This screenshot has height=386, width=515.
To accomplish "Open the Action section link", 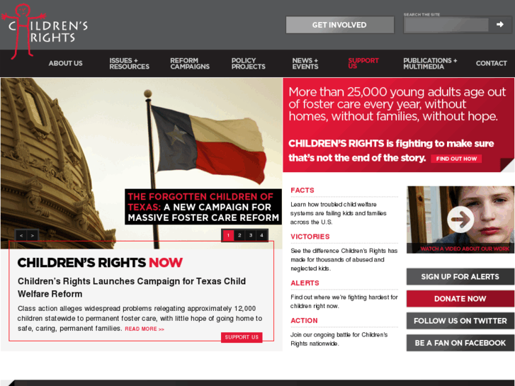I will (304, 320).
